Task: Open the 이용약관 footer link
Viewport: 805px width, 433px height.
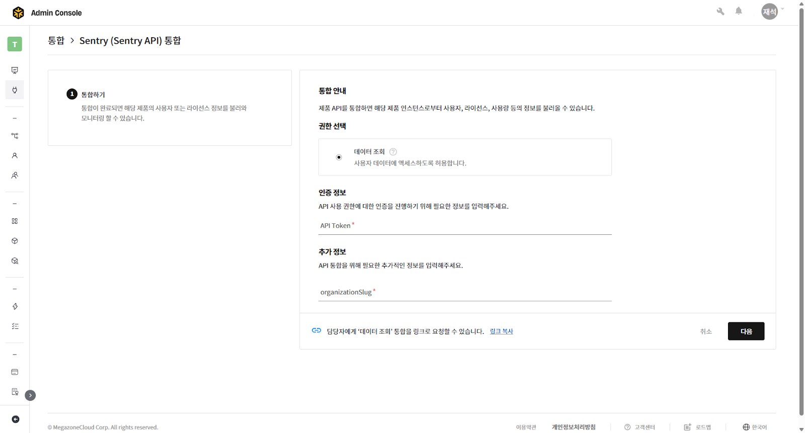Action: [x=526, y=427]
